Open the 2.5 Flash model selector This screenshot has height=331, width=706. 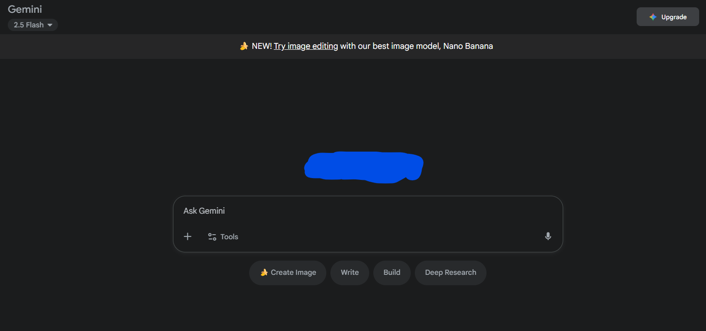tap(32, 25)
